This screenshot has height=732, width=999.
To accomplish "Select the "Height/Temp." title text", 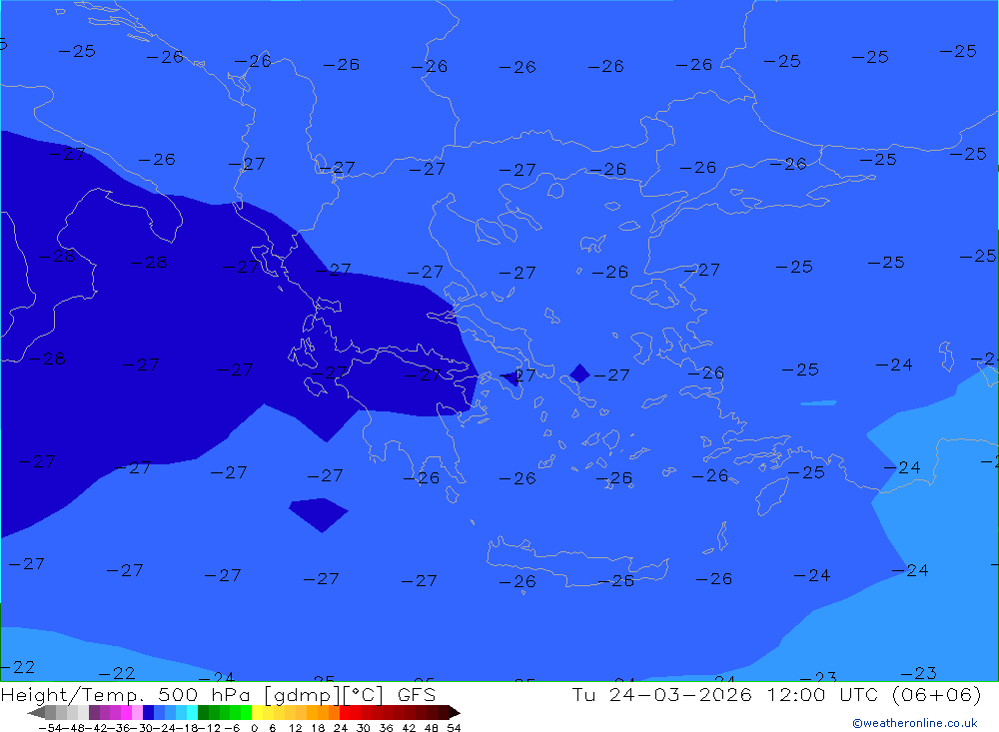I will pos(72,695).
